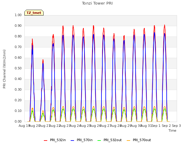195x146 pixels.
Task: Click the 0.80 y-axis tick label
Action: click(x=18, y=36)
